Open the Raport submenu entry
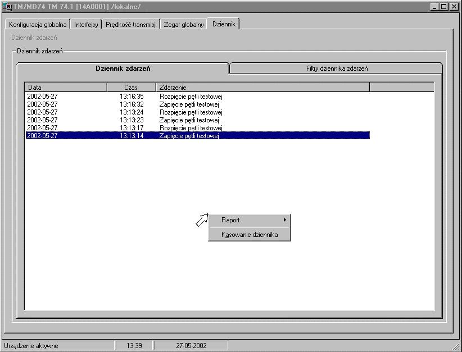This screenshot has width=462, height=352. coord(250,220)
